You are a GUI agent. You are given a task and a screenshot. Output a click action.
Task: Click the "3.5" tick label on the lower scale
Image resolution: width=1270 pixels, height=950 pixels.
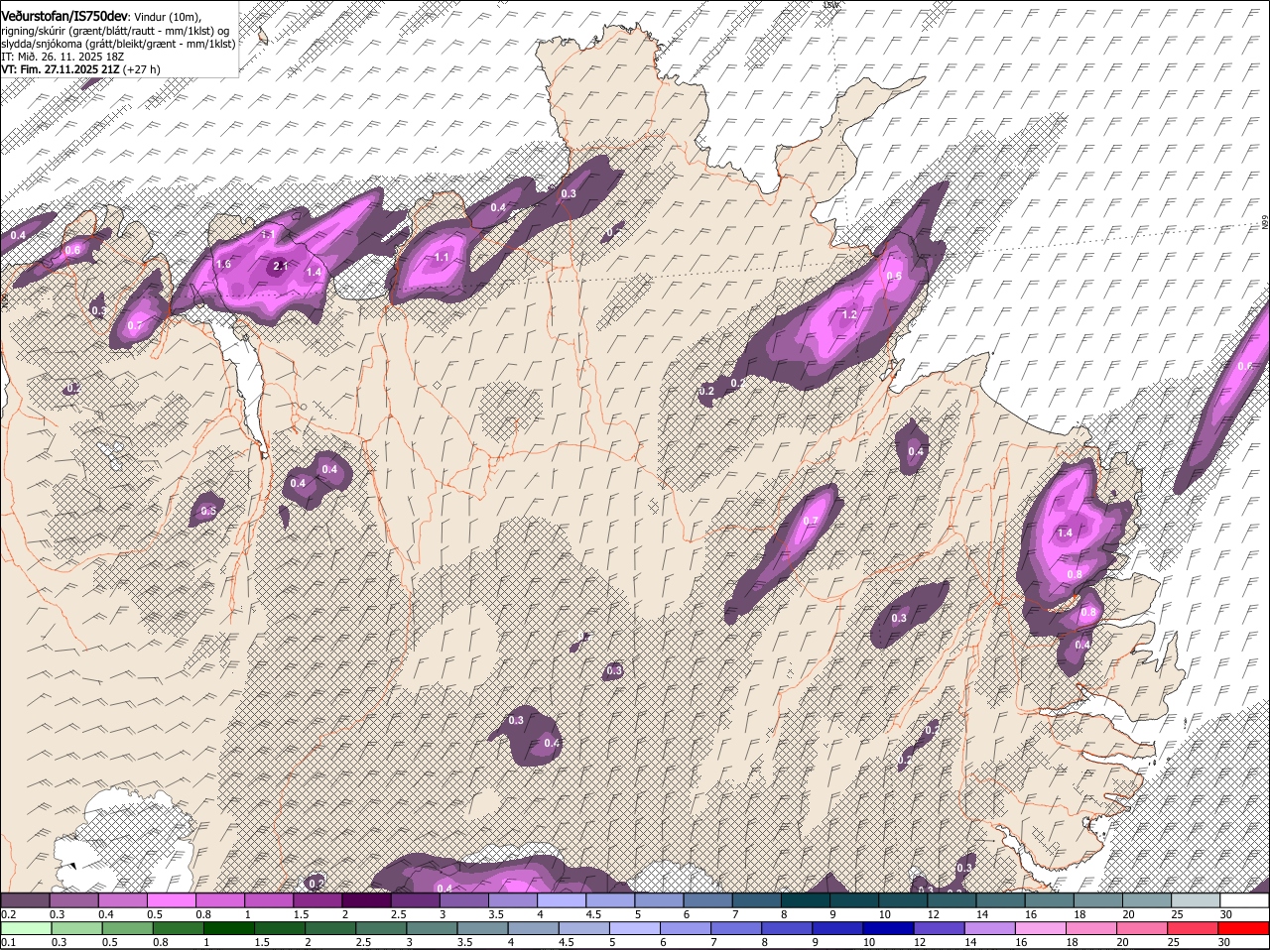tap(464, 942)
